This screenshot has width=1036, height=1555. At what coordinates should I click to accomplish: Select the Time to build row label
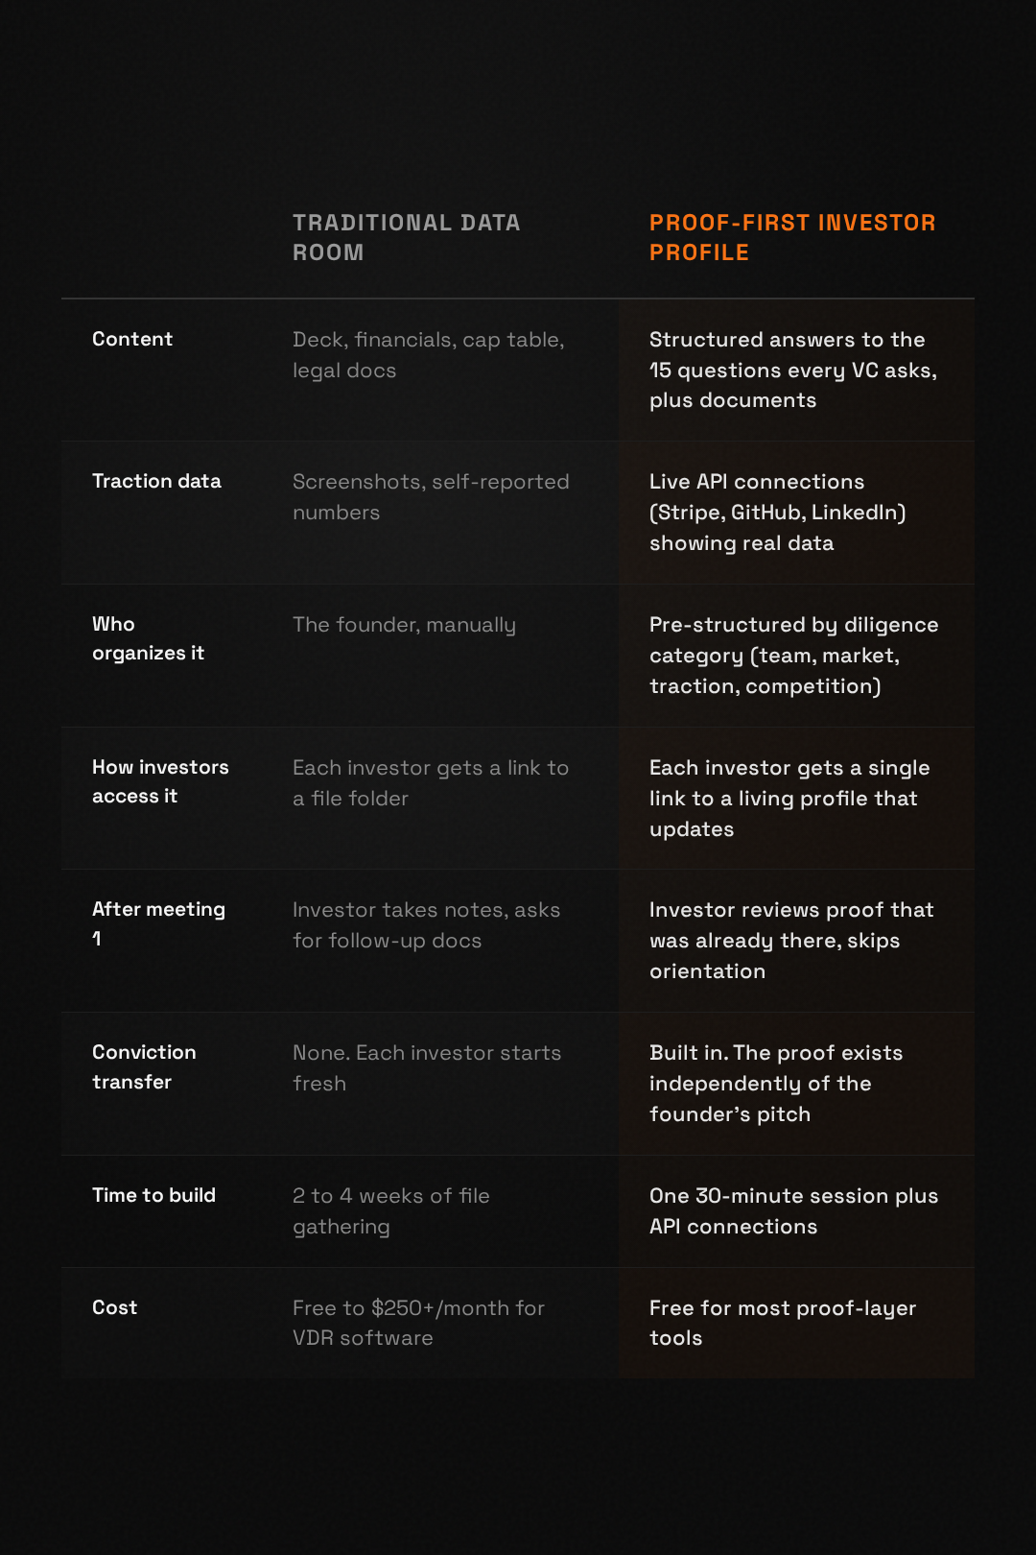point(153,1195)
